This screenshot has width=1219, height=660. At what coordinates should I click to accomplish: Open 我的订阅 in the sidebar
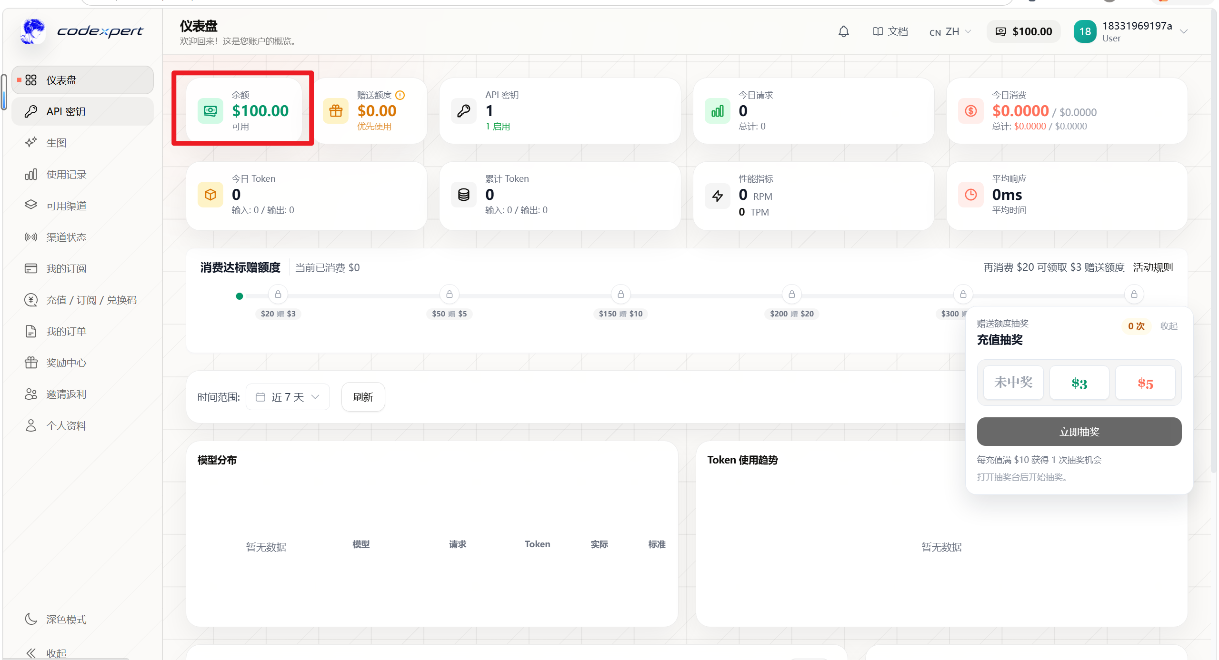[82, 268]
